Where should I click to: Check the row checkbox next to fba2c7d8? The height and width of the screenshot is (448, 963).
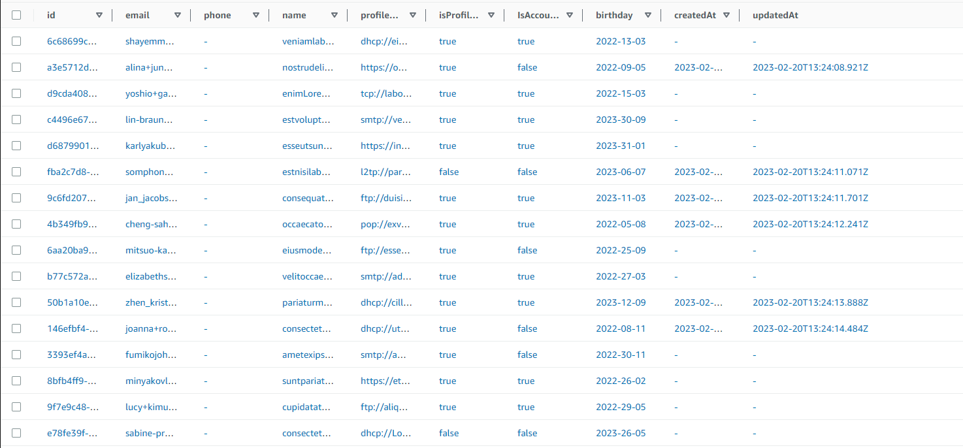[16, 172]
